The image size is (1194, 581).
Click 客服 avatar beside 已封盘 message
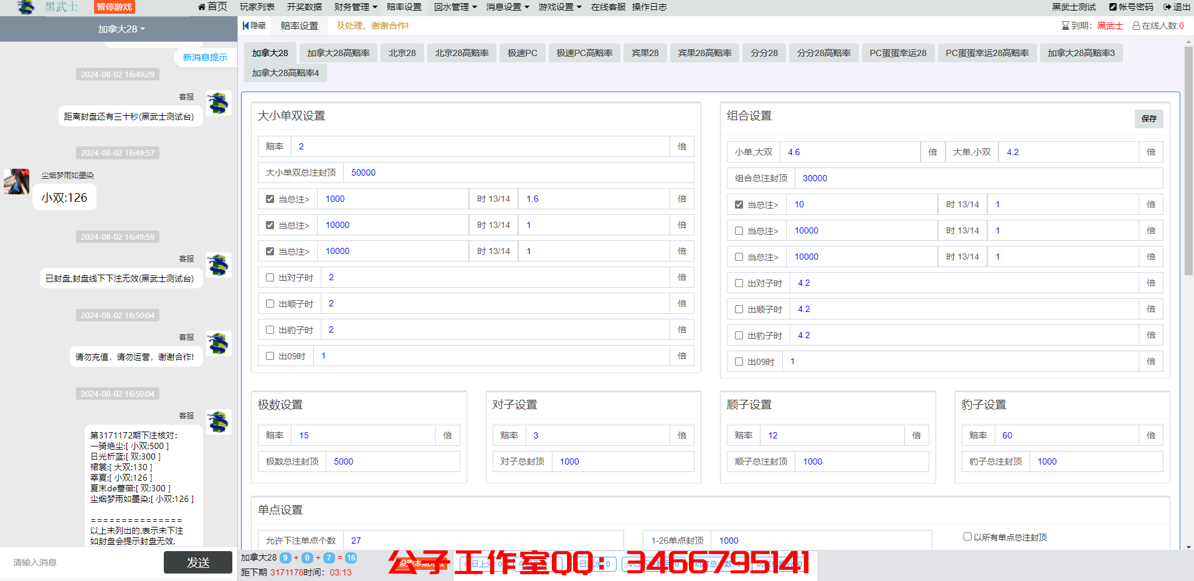[x=219, y=265]
